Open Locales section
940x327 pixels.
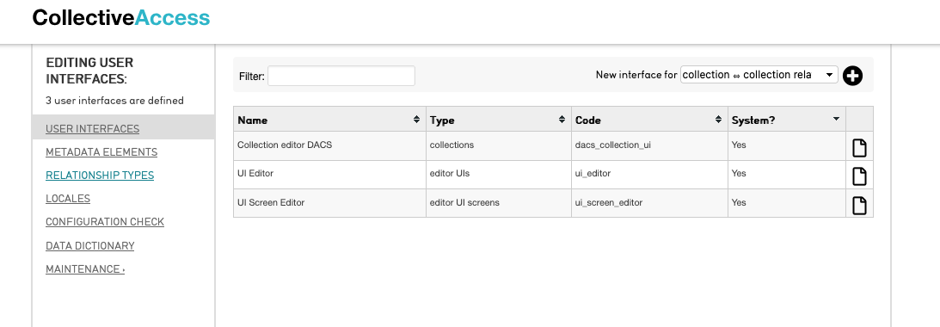[x=68, y=199]
